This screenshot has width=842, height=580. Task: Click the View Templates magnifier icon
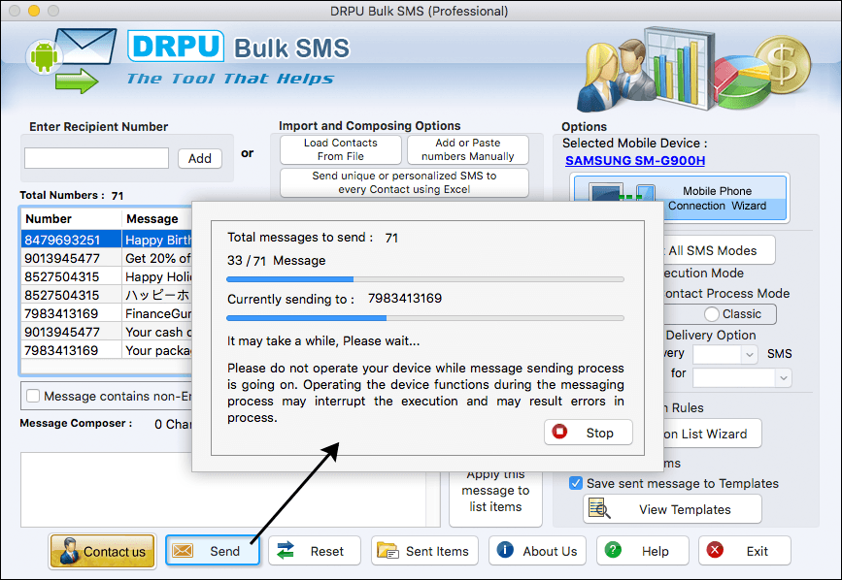click(x=599, y=508)
